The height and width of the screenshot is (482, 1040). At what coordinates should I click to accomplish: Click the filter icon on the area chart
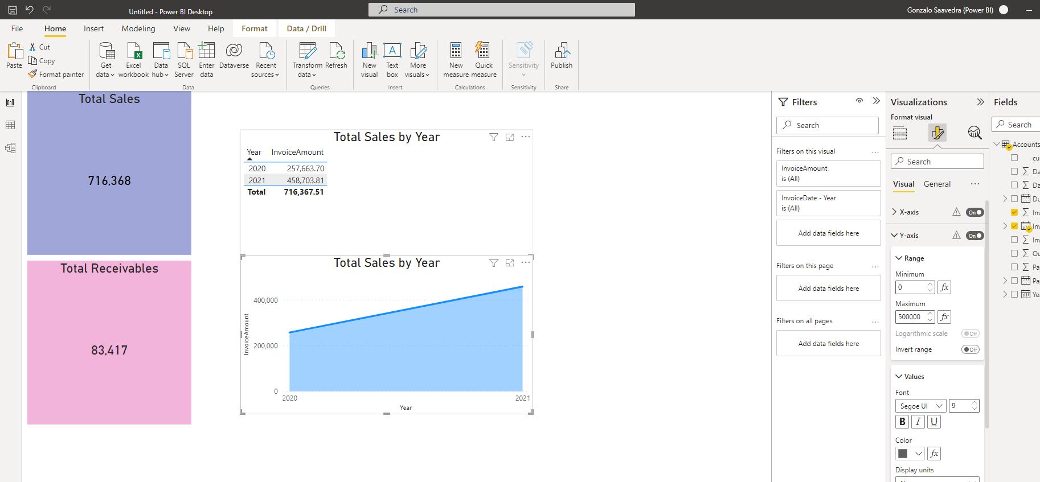coord(494,263)
